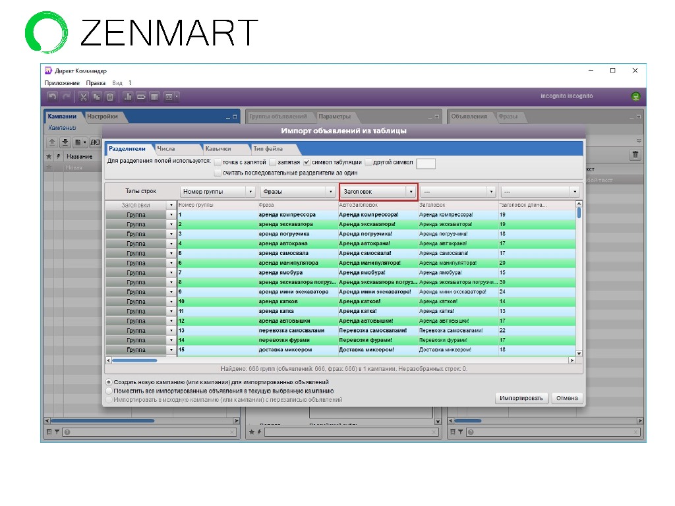The image size is (675, 506).
Task: Open the fifth column '---' type dropdown
Action: 541,192
